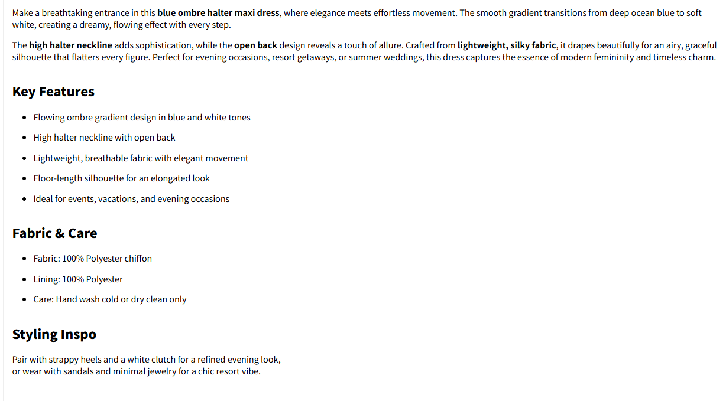Click the "Care: Hand wash cold" line
The height and width of the screenshot is (401, 726).
[x=109, y=299]
